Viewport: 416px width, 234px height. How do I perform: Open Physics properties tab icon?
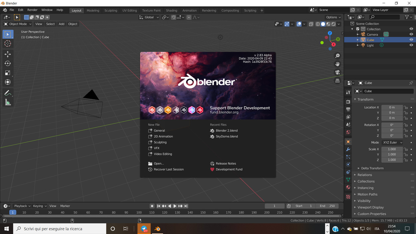348,164
